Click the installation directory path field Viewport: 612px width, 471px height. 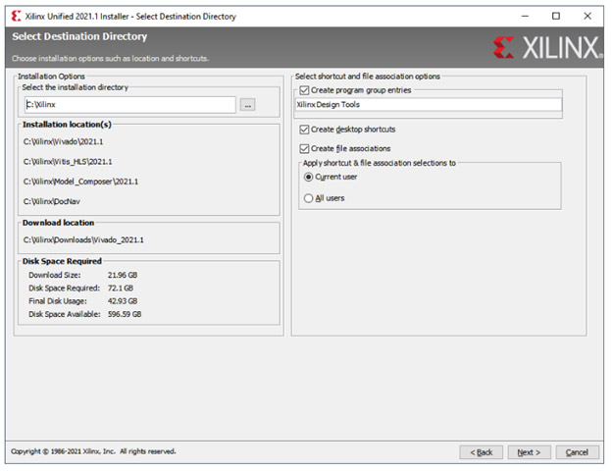130,105
